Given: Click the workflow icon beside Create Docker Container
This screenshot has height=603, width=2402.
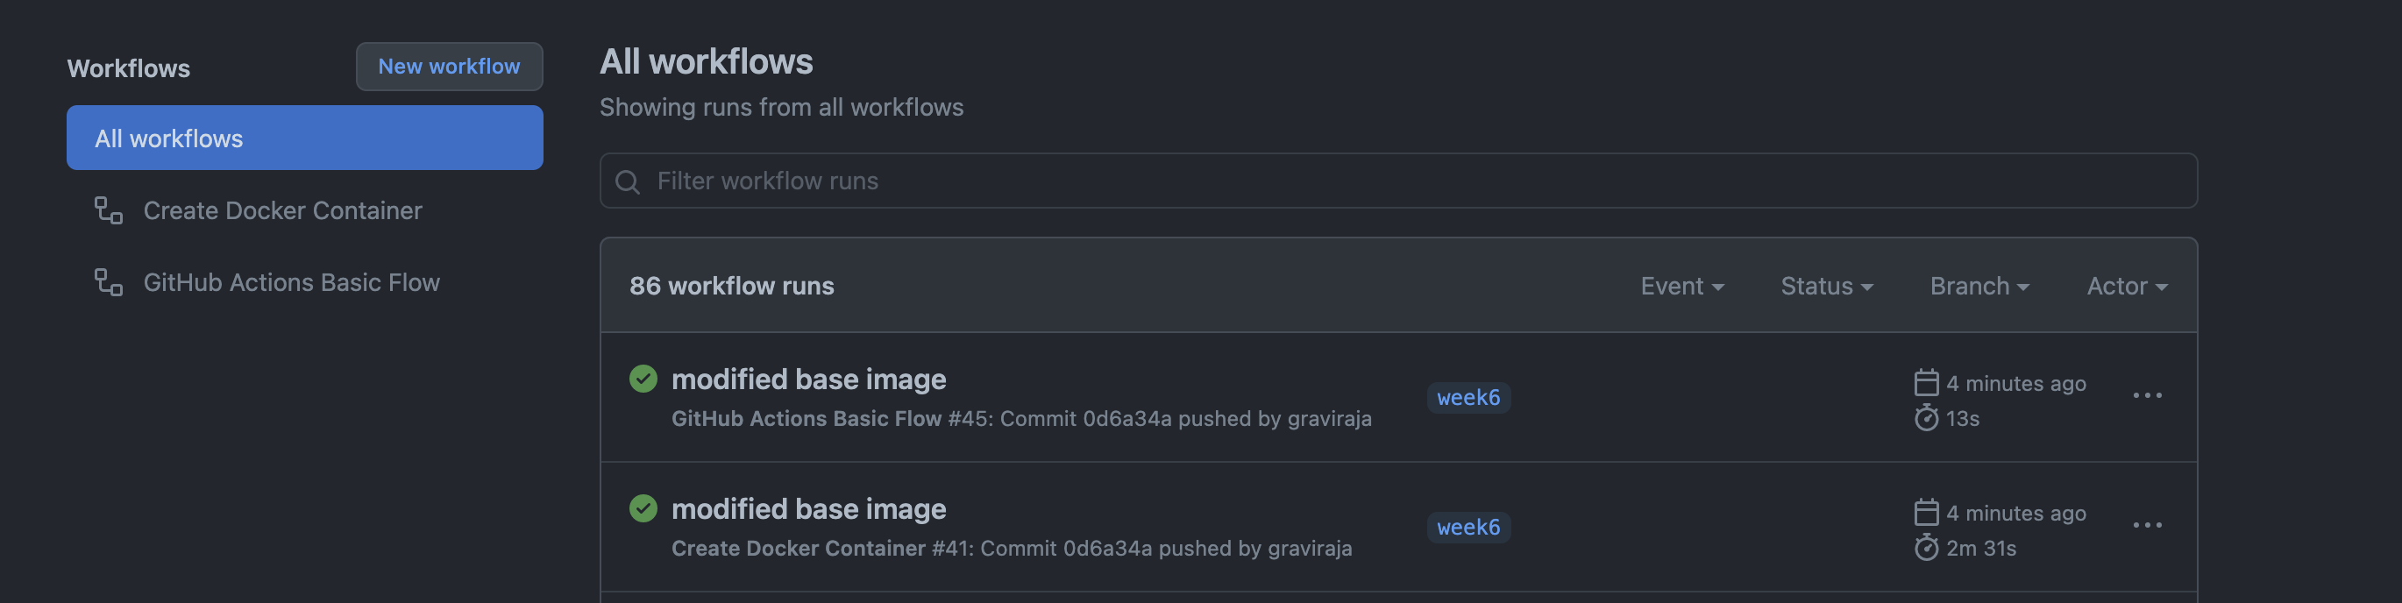Looking at the screenshot, I should (x=108, y=210).
